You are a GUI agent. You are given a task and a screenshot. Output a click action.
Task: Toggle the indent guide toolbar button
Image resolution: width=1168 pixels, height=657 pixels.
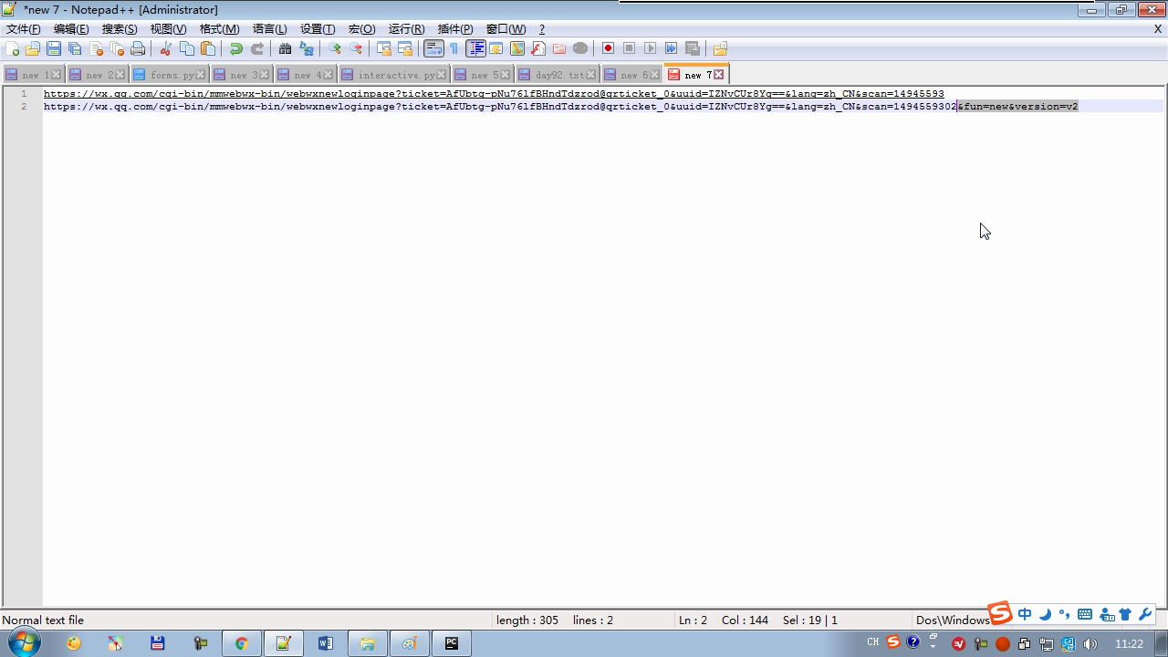click(x=475, y=48)
